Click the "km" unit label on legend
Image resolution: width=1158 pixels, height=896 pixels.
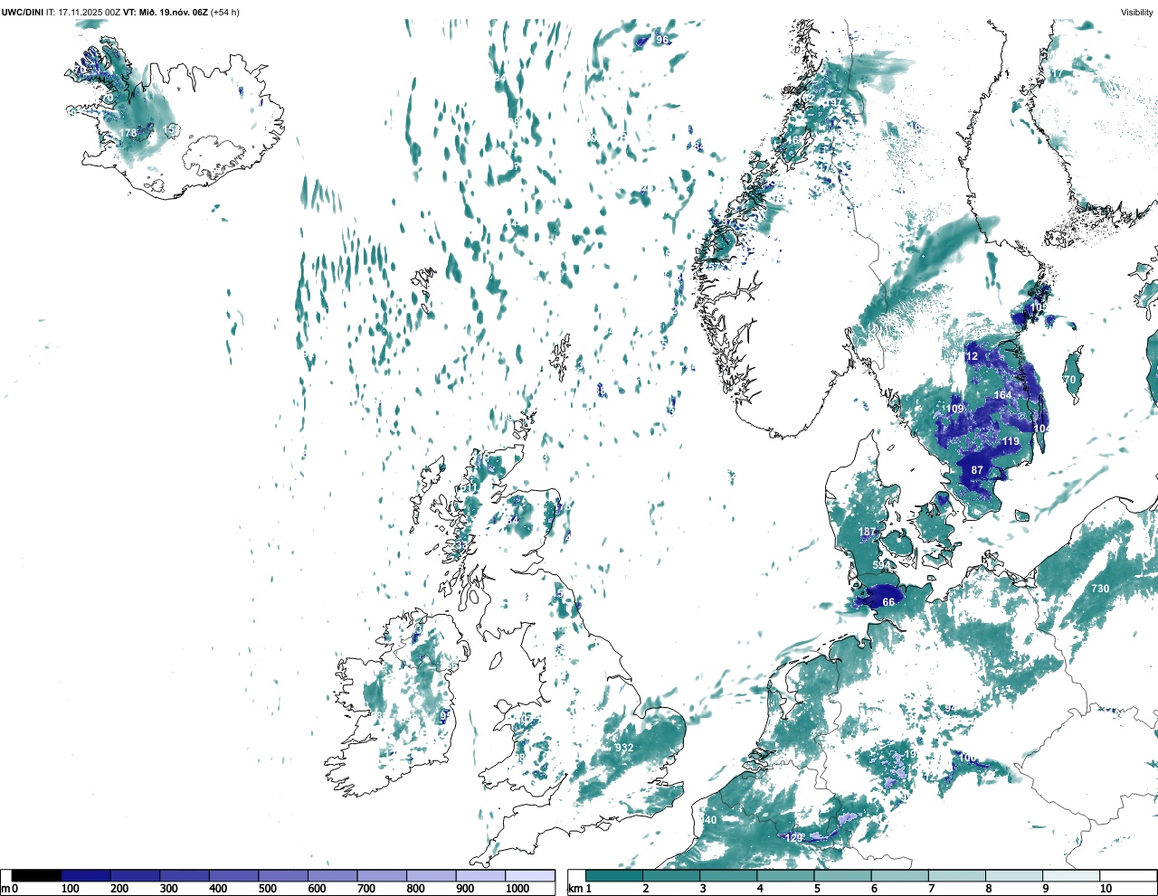[x=574, y=889]
